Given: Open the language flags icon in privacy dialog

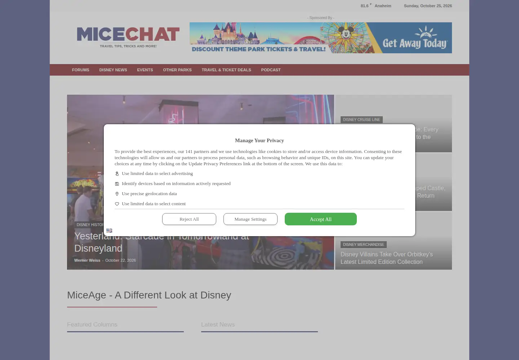Looking at the screenshot, I should pos(109,230).
